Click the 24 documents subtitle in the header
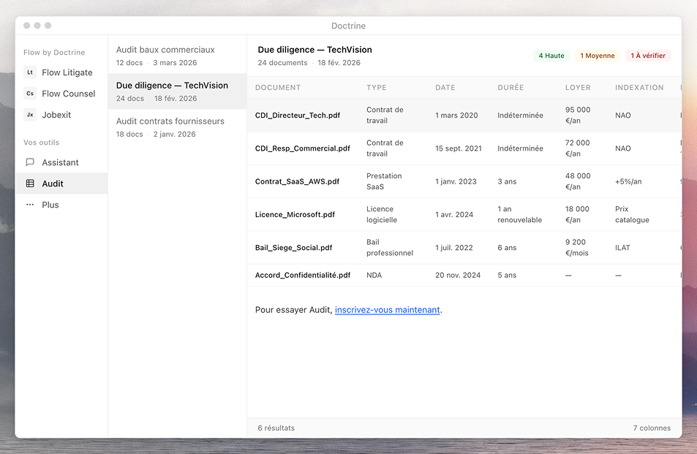Screen dimensions: 697x454 coord(282,63)
